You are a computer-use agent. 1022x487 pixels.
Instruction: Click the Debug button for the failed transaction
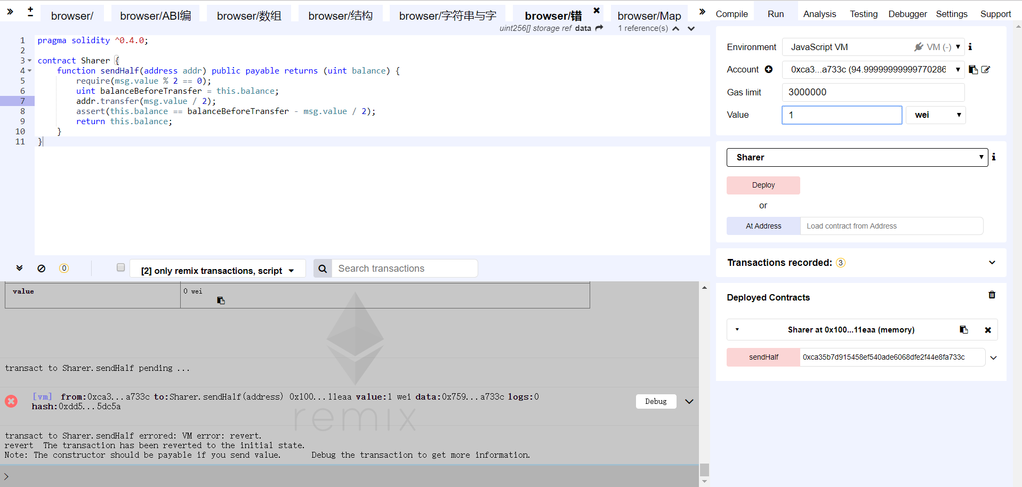656,401
